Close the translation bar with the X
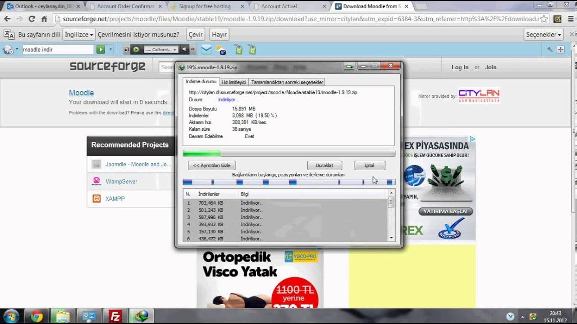Screen dimensions: 577x324 tap(572, 35)
